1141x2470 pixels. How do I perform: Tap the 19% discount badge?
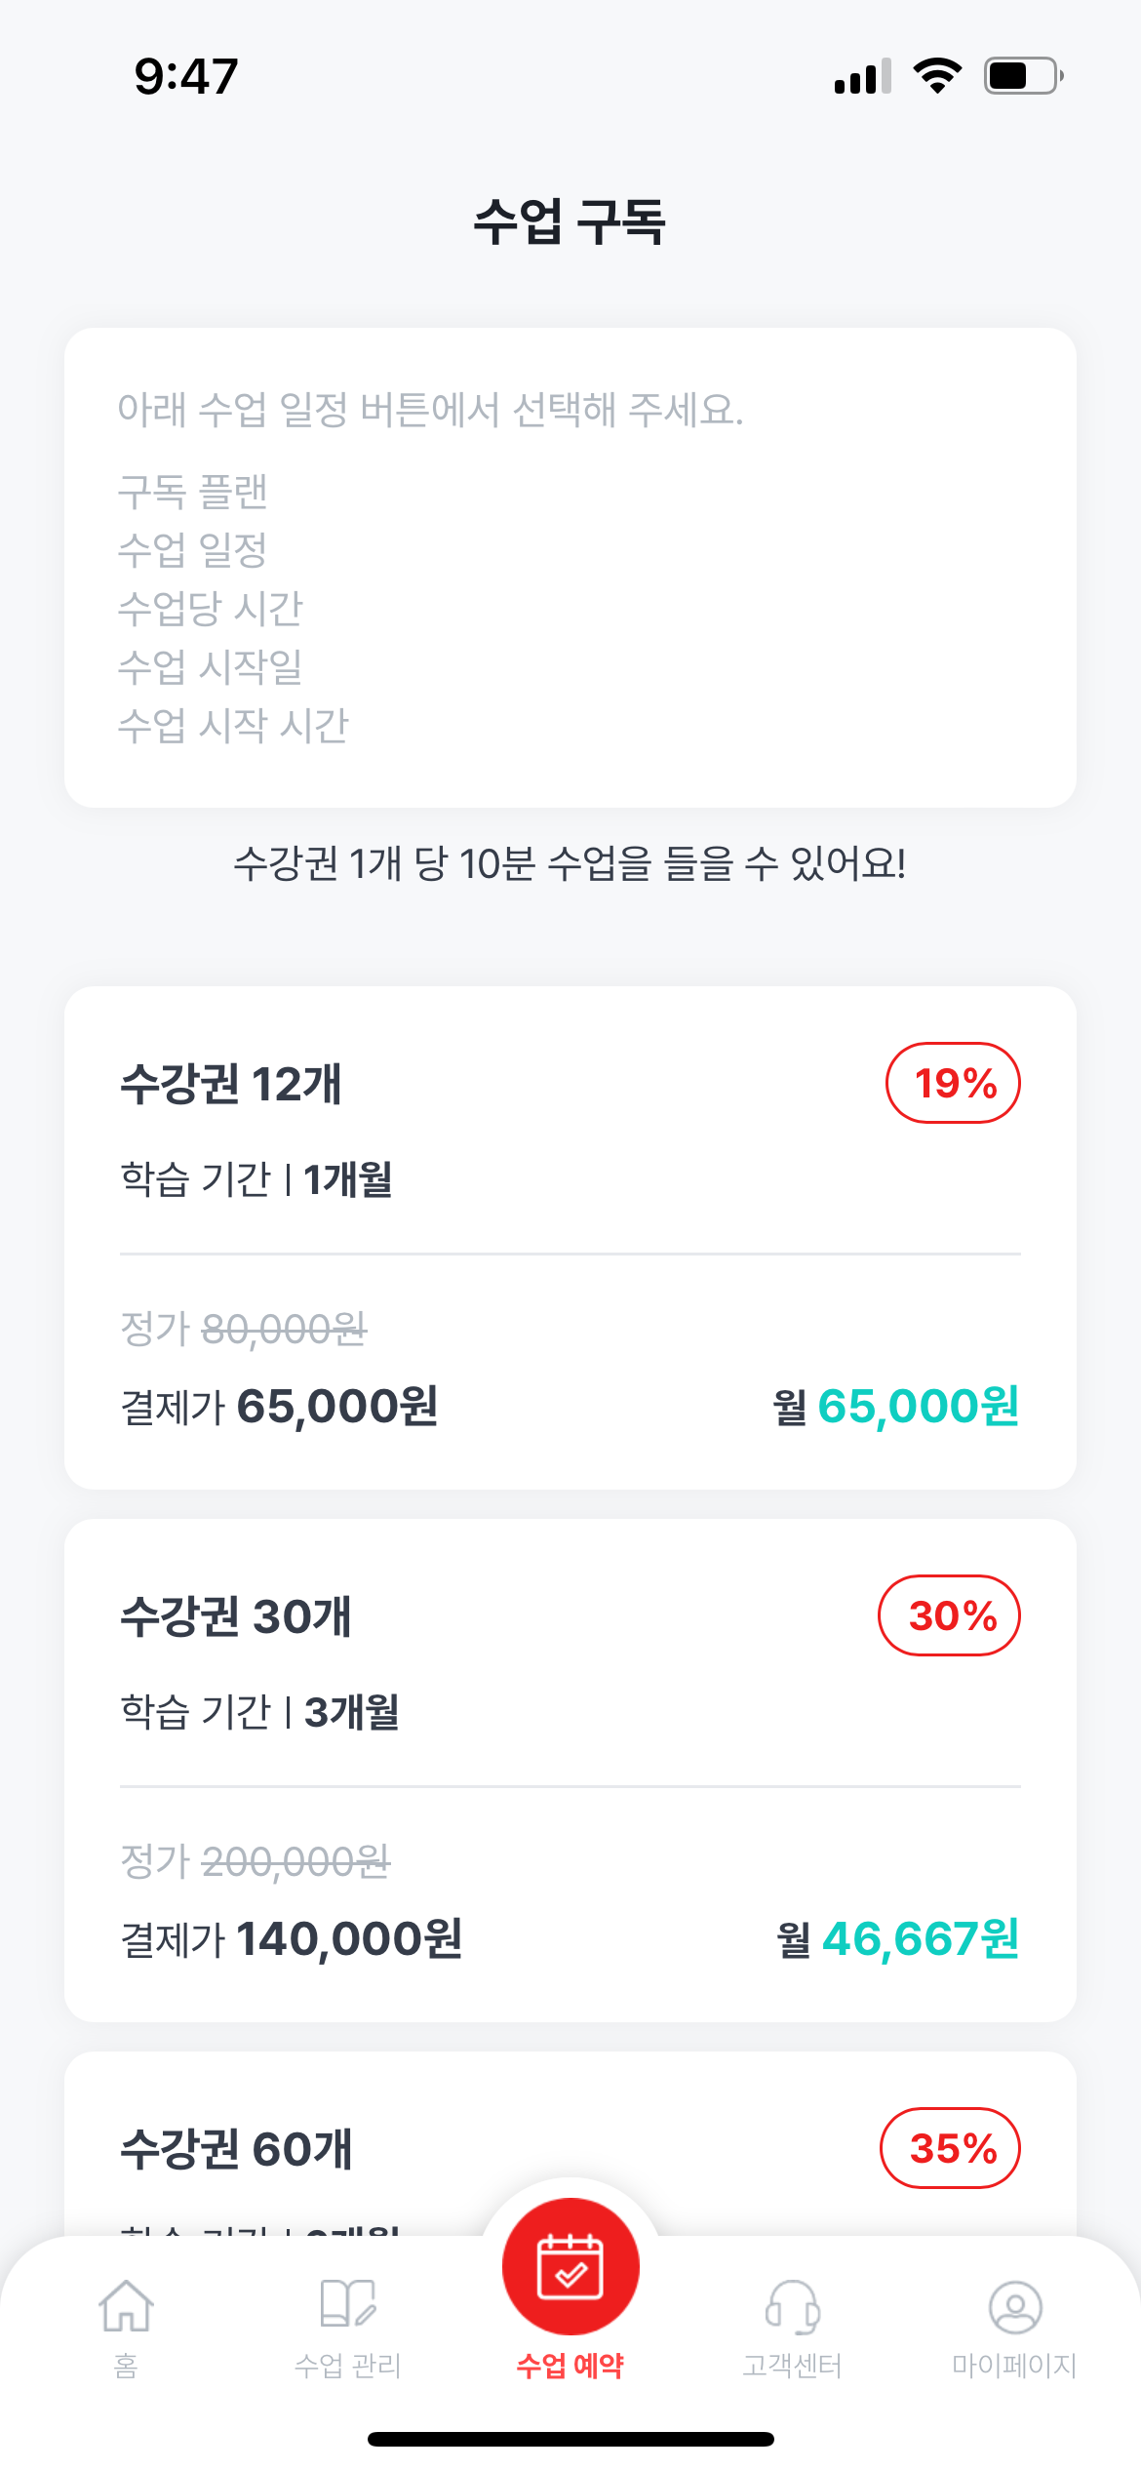coord(953,1083)
